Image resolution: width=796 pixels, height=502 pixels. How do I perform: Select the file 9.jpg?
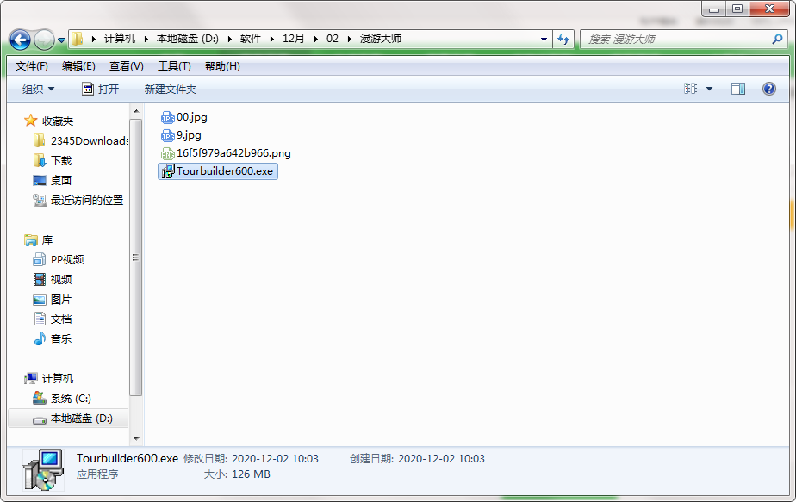(181, 135)
